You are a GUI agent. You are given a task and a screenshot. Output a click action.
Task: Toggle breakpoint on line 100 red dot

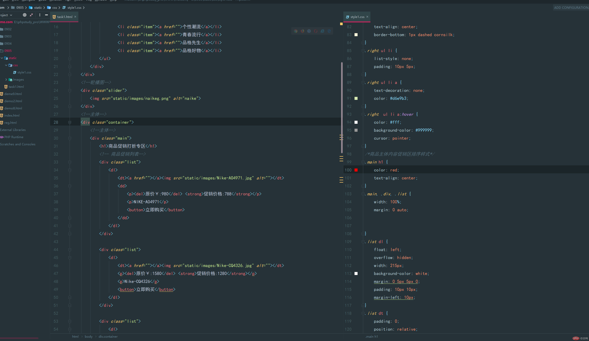[356, 170]
